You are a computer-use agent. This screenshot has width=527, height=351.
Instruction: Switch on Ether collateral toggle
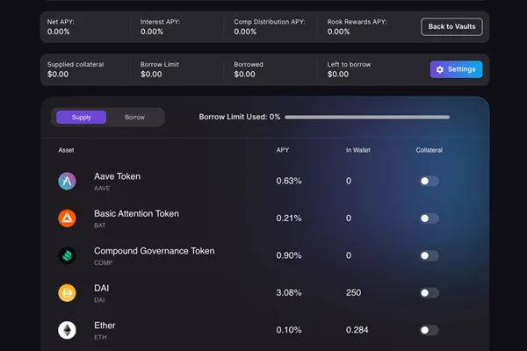pyautogui.click(x=430, y=330)
